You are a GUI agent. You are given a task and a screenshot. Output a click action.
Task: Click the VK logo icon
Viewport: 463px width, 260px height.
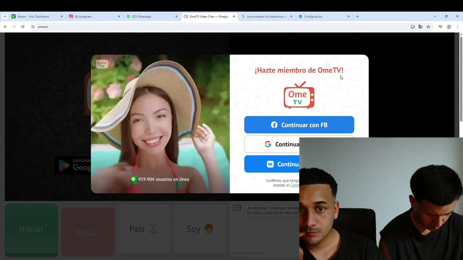[270, 164]
